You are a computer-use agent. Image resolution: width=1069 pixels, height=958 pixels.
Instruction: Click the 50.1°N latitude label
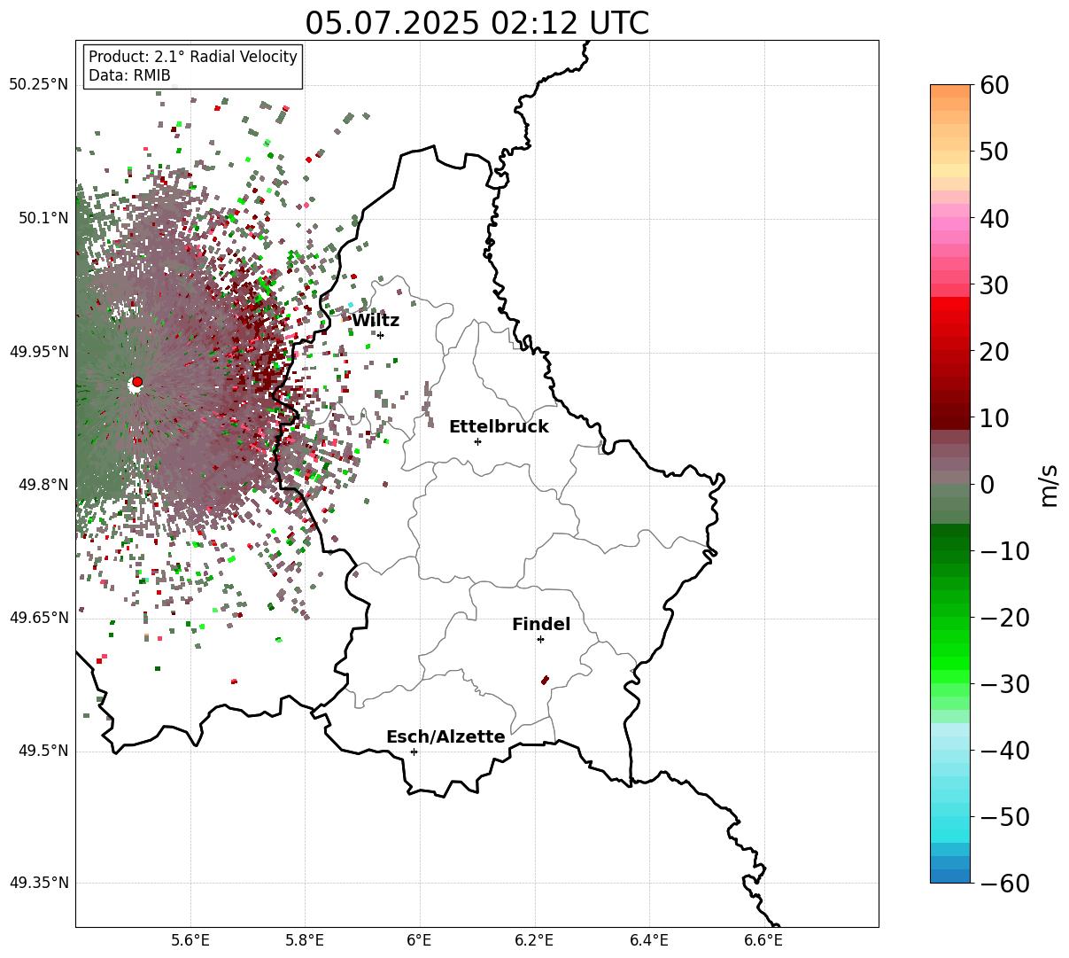[43, 218]
